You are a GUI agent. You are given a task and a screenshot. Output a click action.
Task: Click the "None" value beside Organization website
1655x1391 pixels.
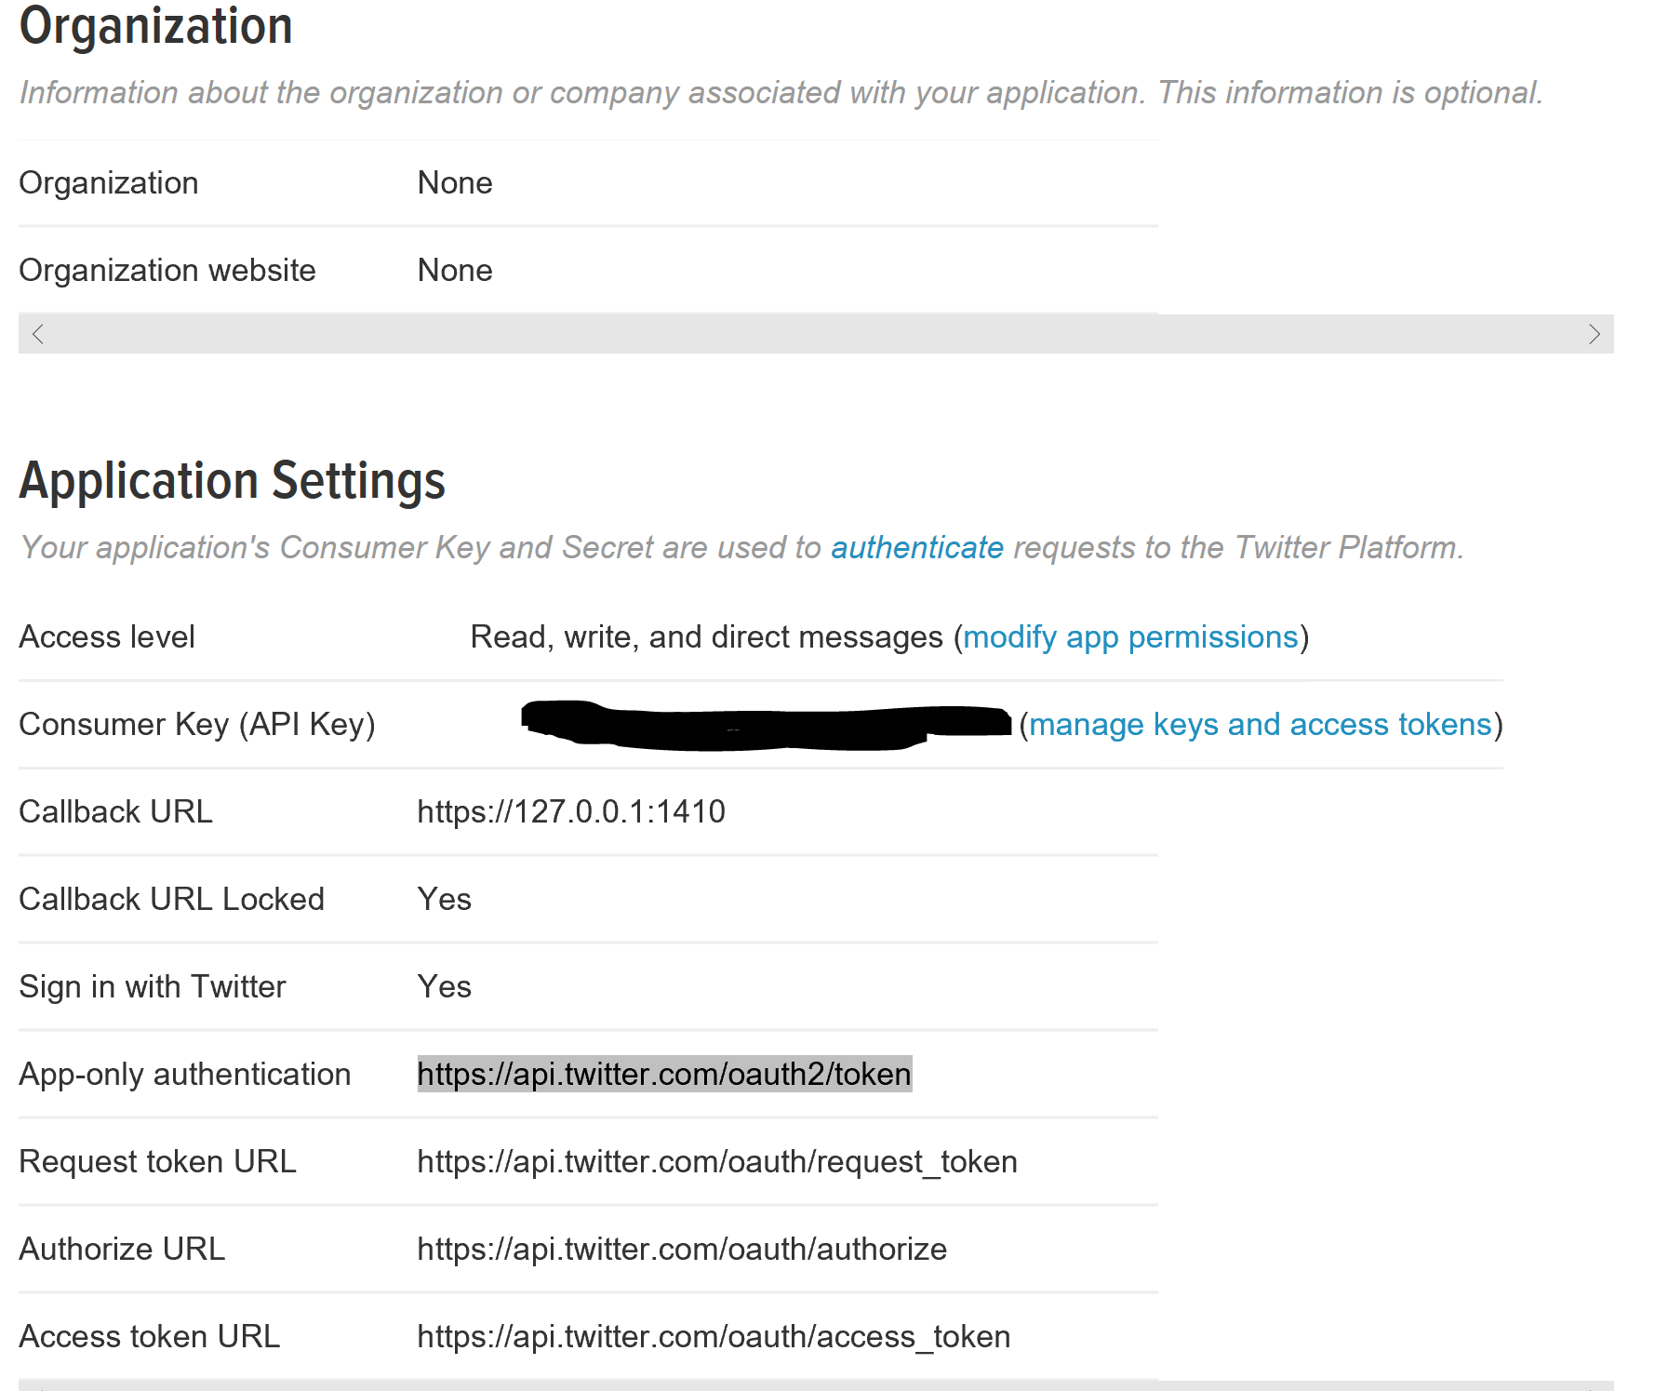point(454,270)
